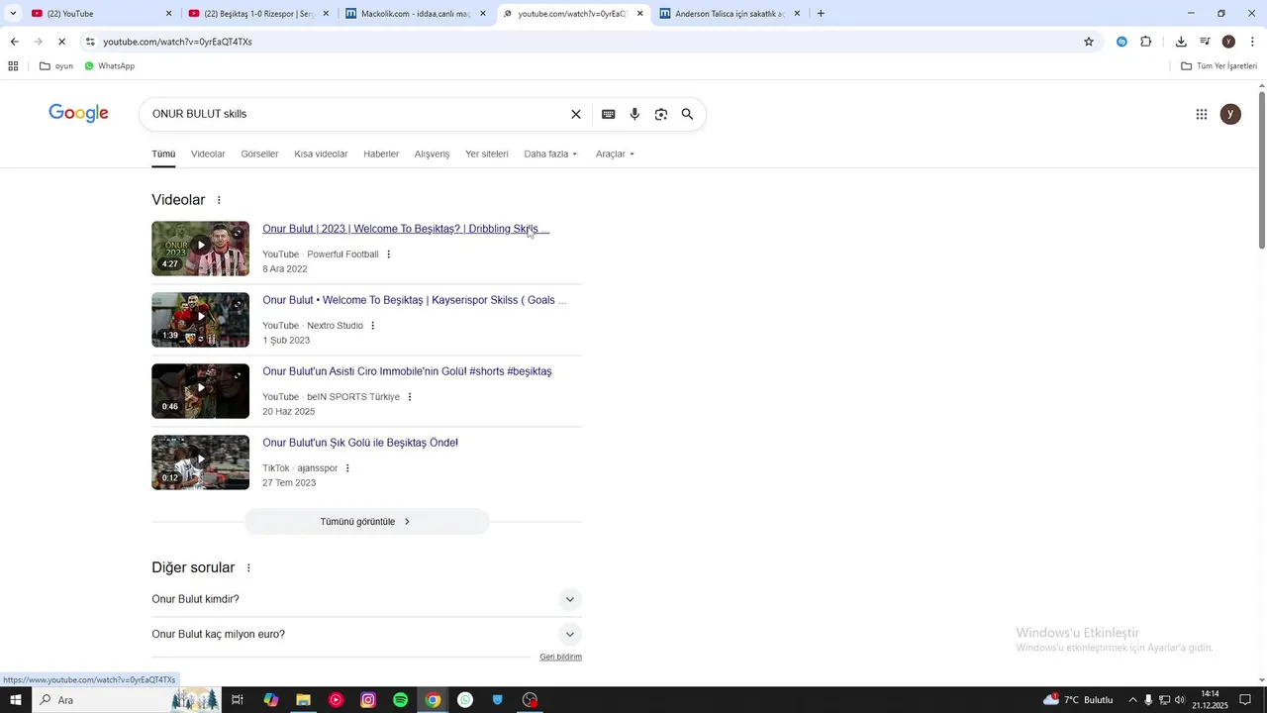Clear the Google search box
The image size is (1267, 713).
click(576, 114)
